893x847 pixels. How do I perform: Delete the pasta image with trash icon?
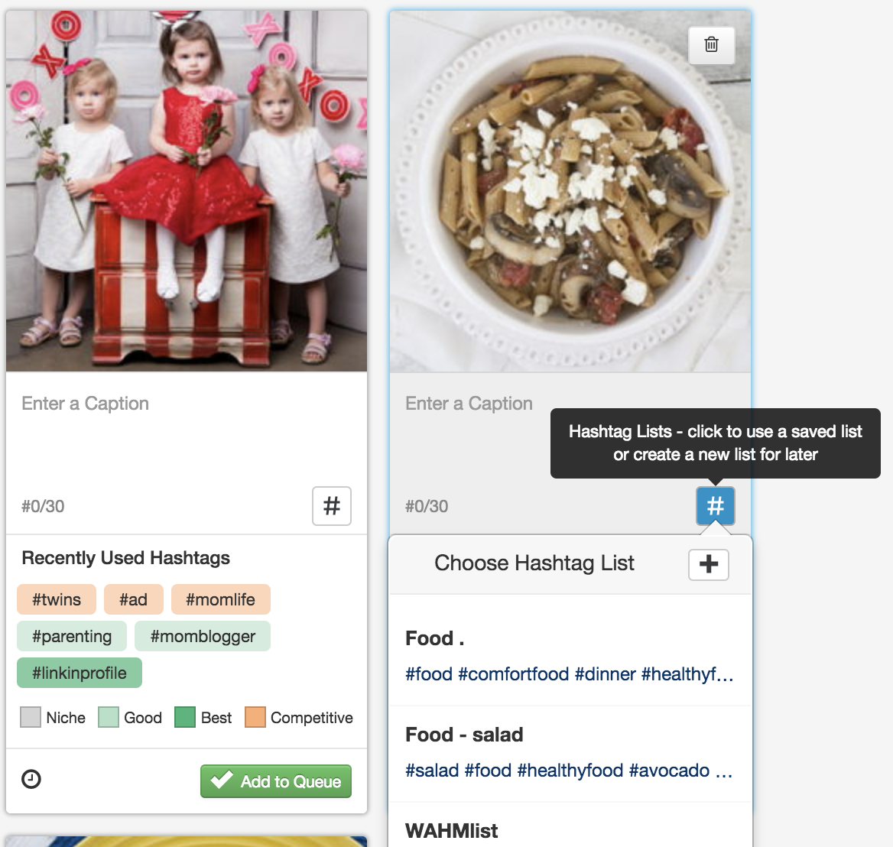[711, 45]
